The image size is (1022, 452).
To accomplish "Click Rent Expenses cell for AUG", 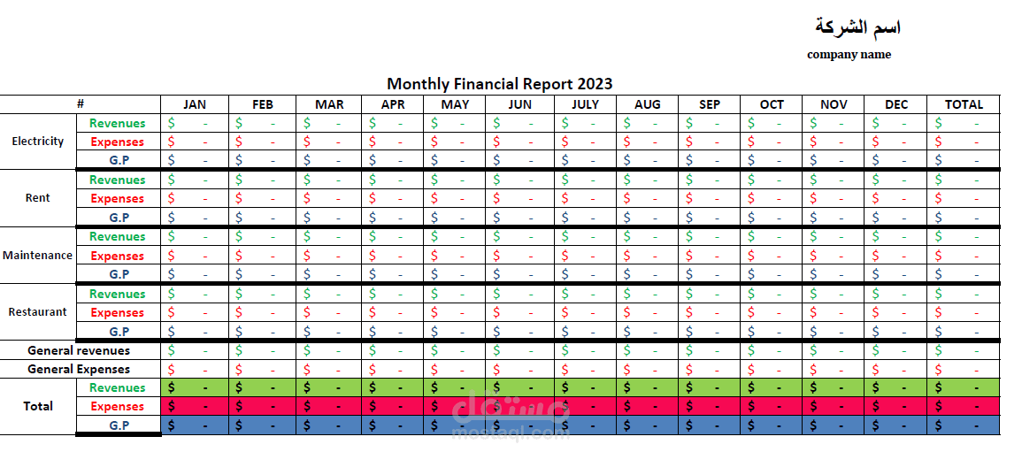I will (x=647, y=199).
